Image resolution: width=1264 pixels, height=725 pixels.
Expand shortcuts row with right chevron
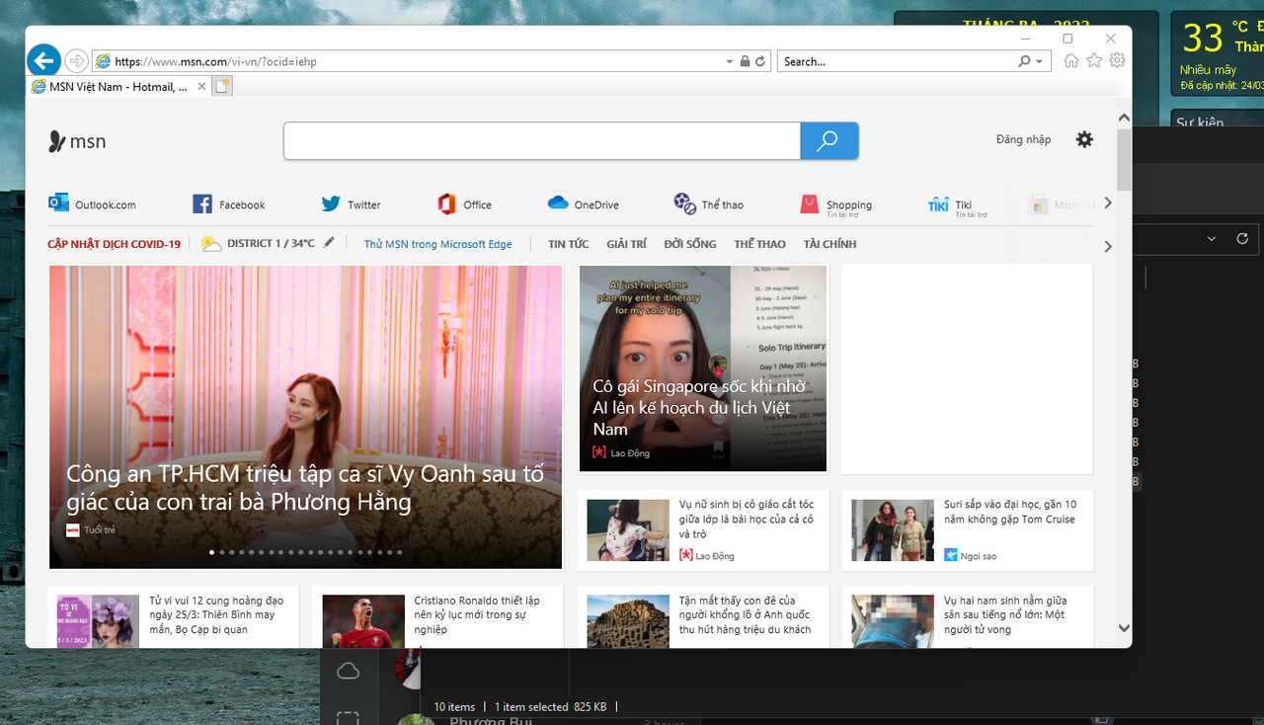pos(1107,203)
